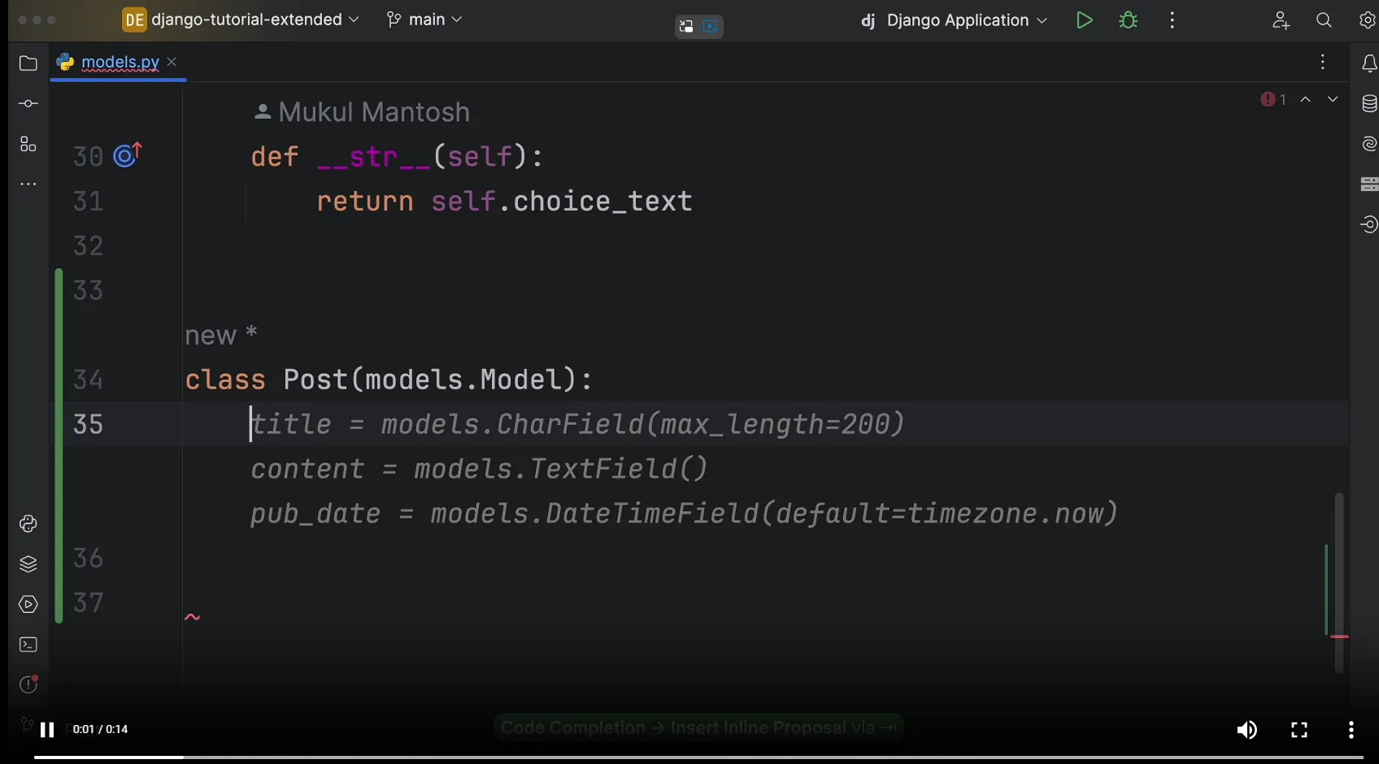Open the Project folder tool window
The height and width of the screenshot is (764, 1379).
[28, 63]
